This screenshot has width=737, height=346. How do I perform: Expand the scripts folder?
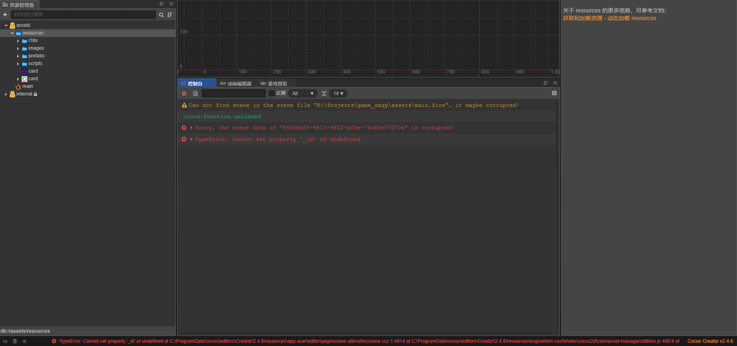point(18,64)
